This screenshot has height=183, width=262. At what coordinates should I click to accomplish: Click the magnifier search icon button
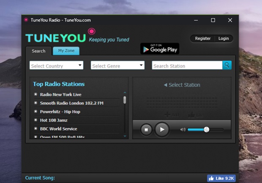(x=227, y=65)
